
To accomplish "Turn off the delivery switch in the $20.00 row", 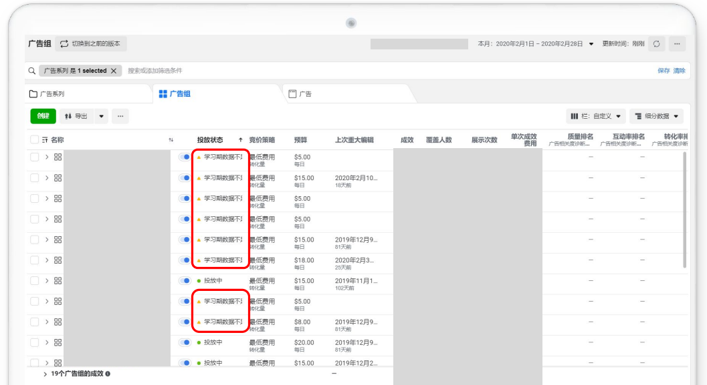I will pyautogui.click(x=185, y=342).
